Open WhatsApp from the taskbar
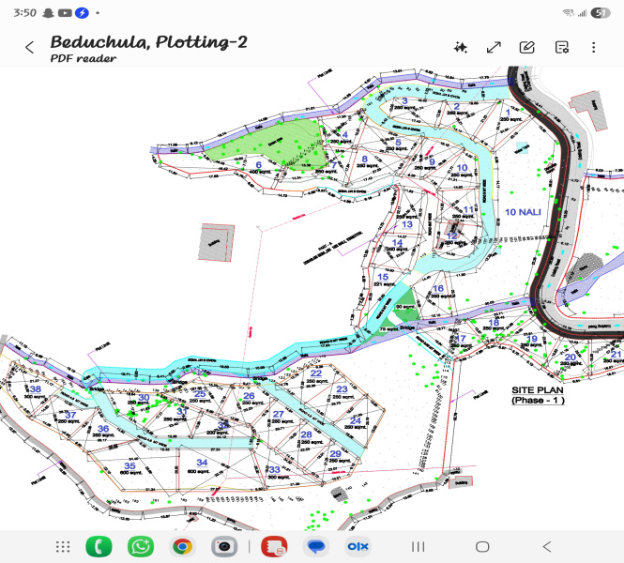Screen dimensions: 624x563 click(x=141, y=546)
